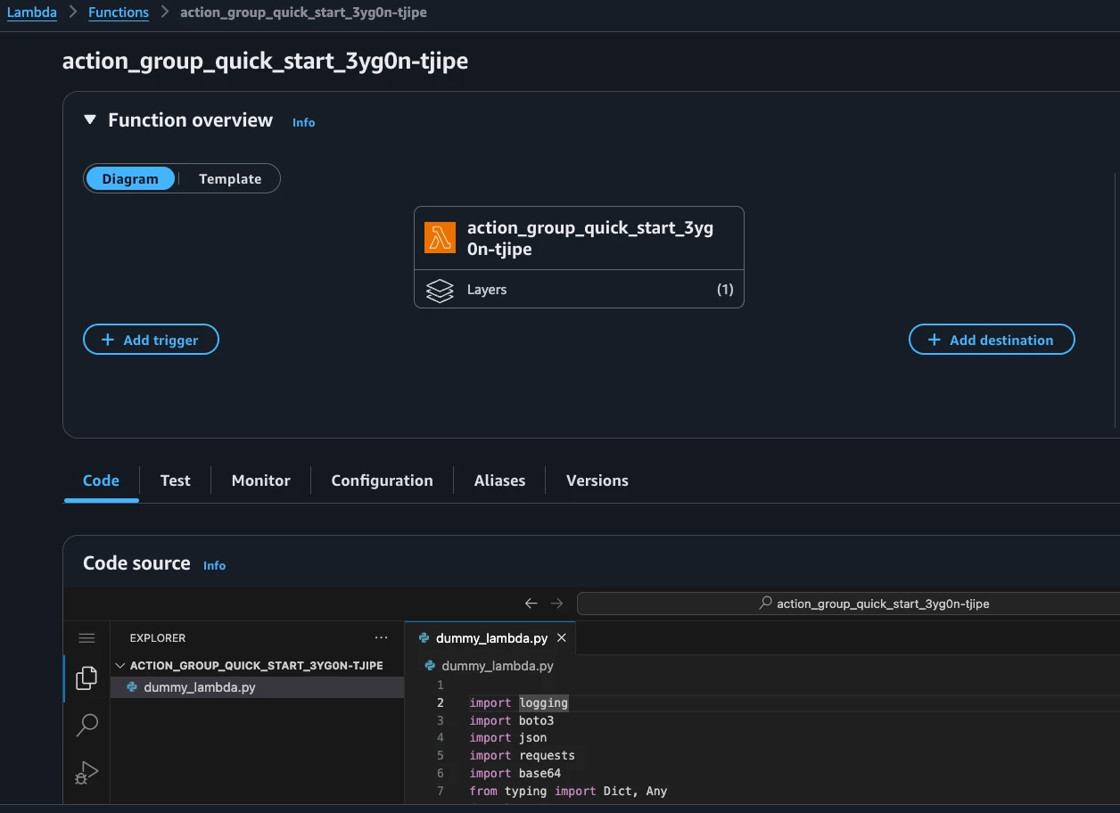The width and height of the screenshot is (1120, 813).
Task: Open the Search magnifier in activity bar
Action: click(86, 725)
